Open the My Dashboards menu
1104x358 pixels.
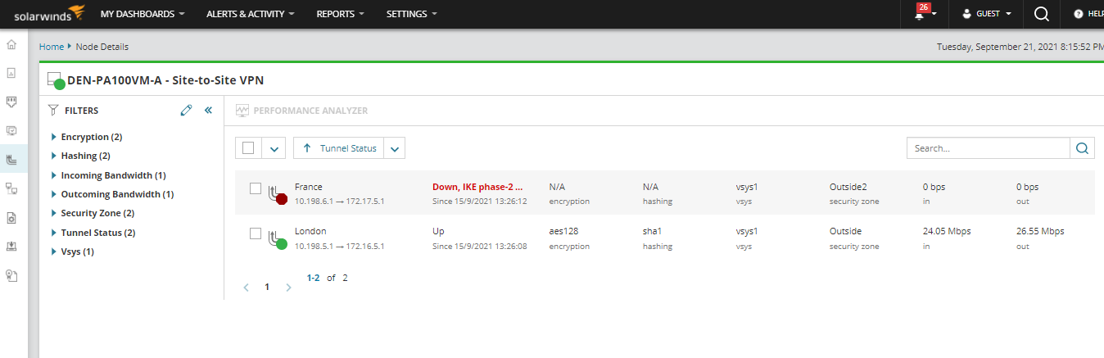point(143,14)
